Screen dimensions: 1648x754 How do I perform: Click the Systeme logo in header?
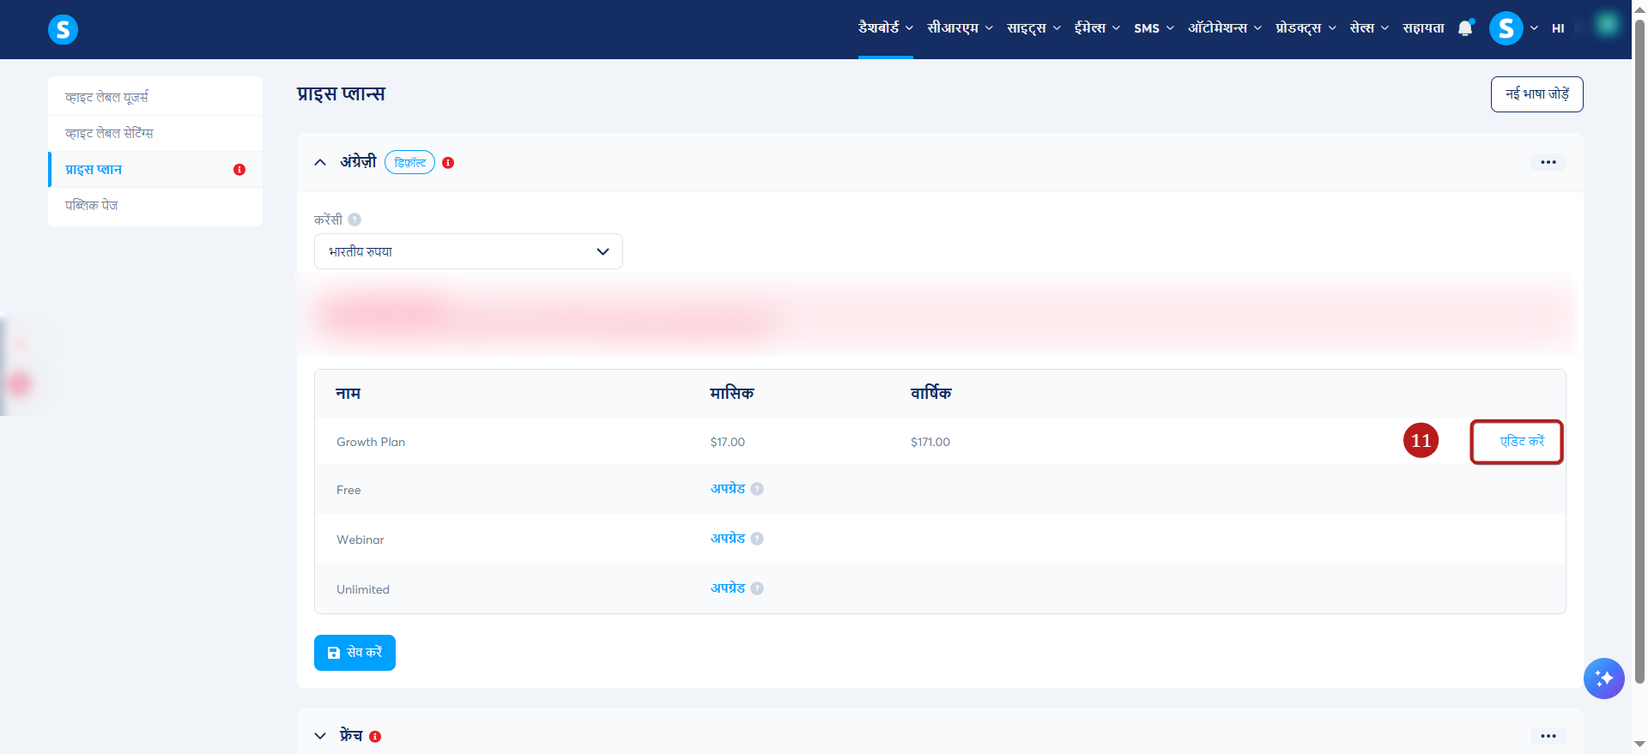tap(63, 29)
